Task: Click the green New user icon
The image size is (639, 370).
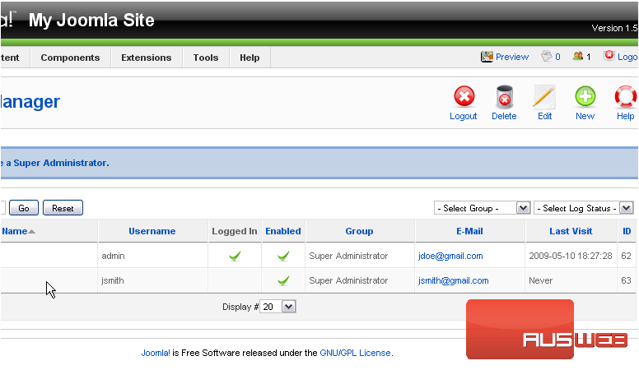Action: point(585,98)
